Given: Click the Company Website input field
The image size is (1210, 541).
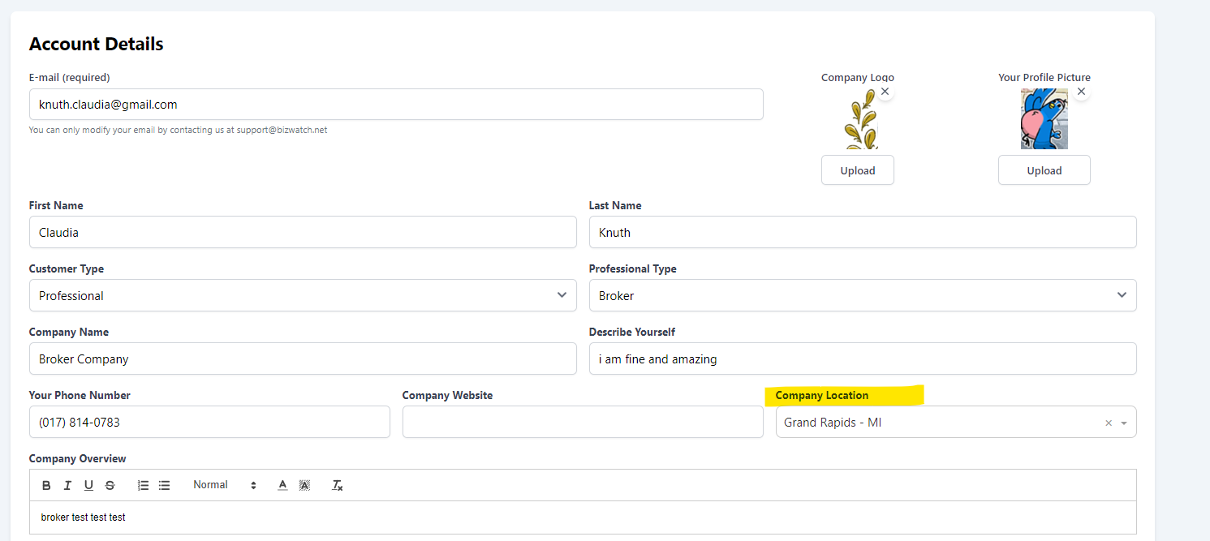Looking at the screenshot, I should click(583, 422).
